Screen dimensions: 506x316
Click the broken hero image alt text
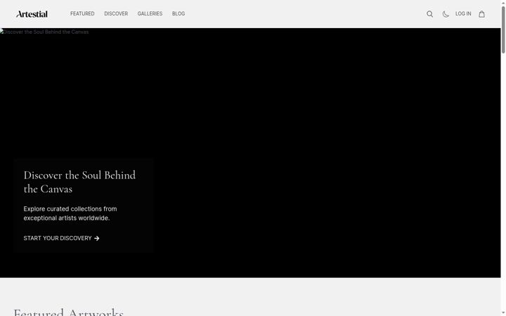(x=44, y=32)
